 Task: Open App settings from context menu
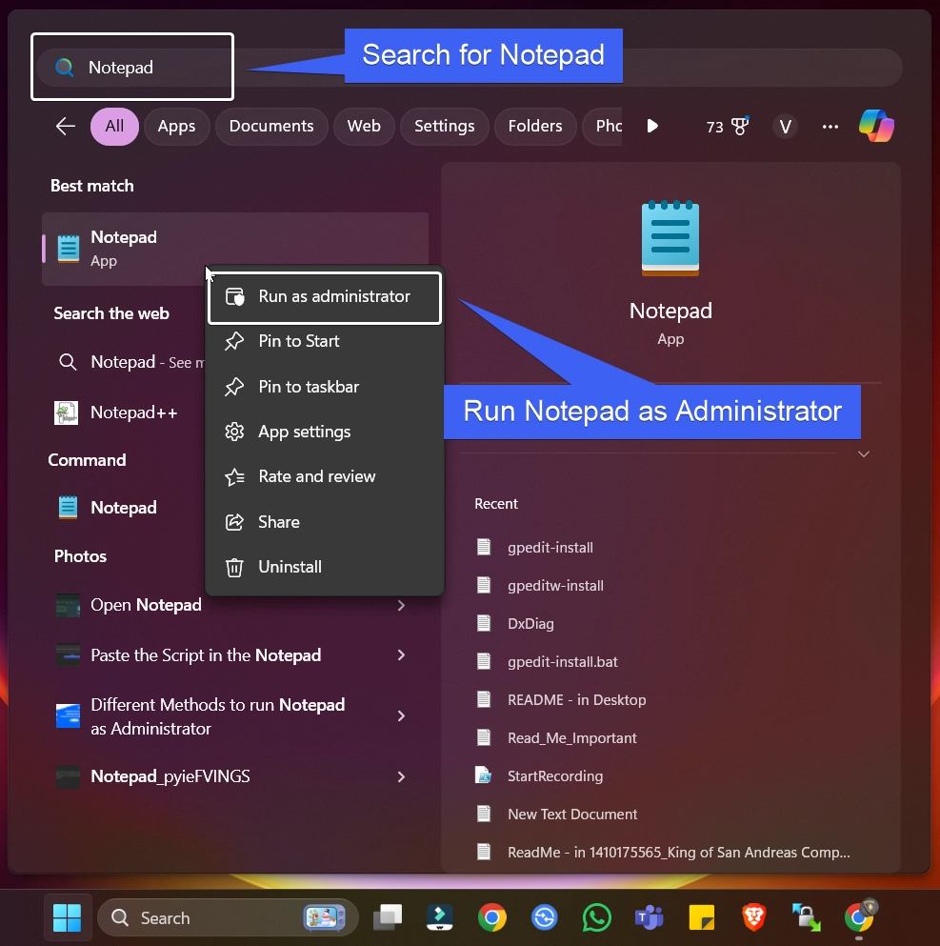[325, 432]
